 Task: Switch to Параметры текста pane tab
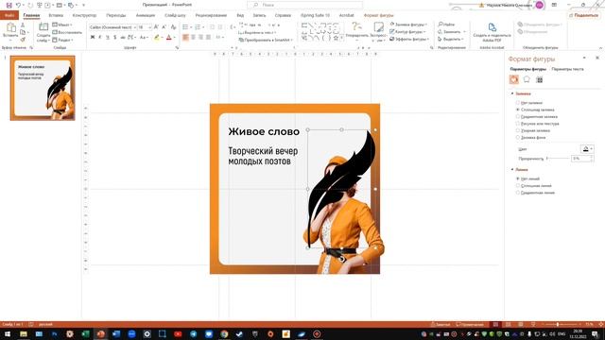567,69
